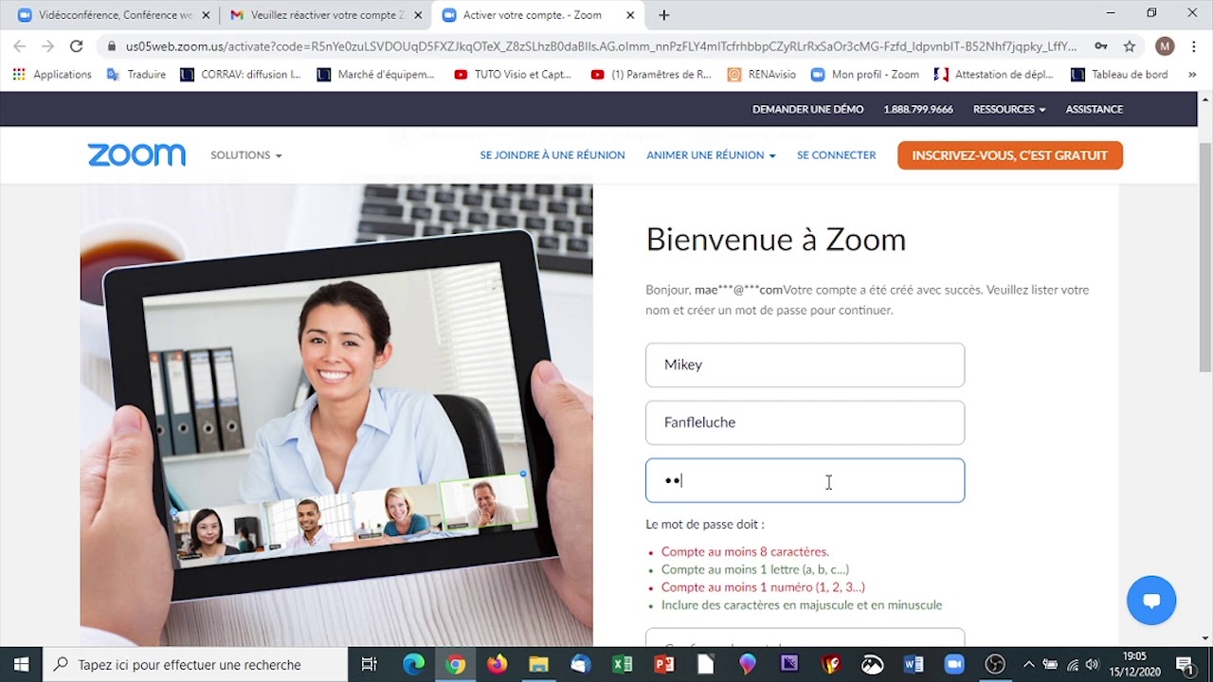Click Inscrivez-vous, c'est gratuit button

point(1010,155)
